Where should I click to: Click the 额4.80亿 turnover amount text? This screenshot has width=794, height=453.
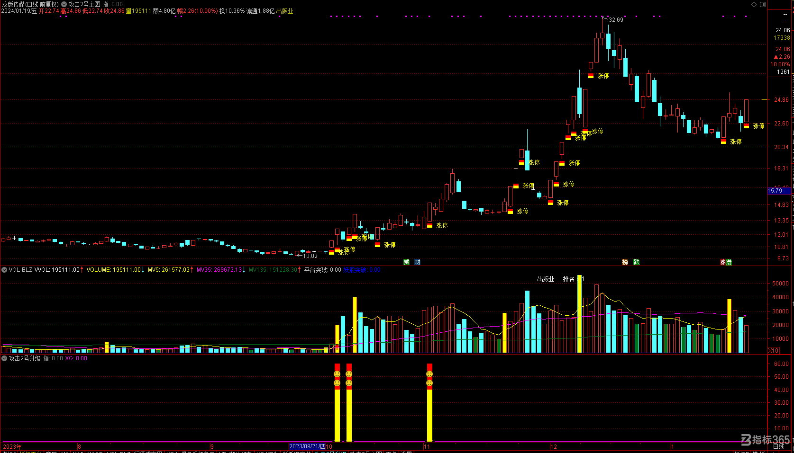click(x=164, y=11)
